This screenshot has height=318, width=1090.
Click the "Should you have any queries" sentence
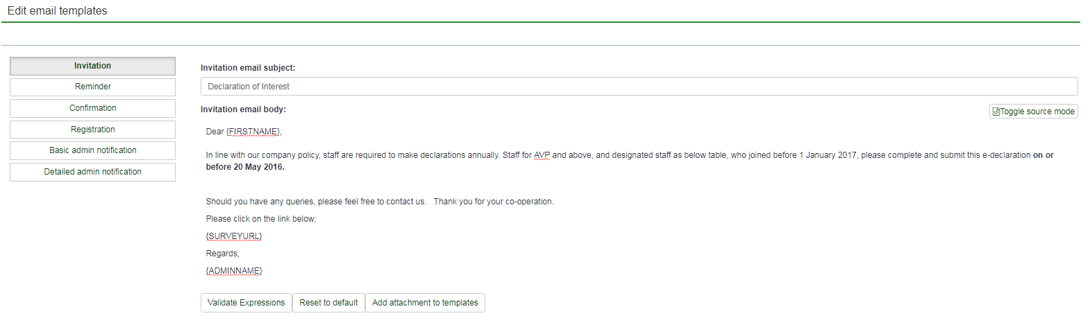click(316, 202)
